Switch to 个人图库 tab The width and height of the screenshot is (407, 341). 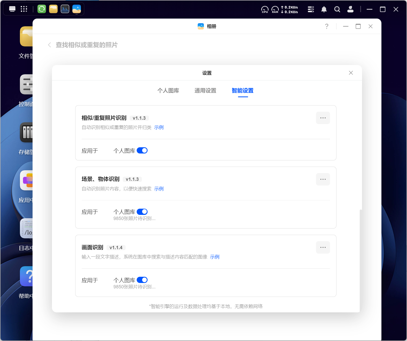pyautogui.click(x=168, y=91)
